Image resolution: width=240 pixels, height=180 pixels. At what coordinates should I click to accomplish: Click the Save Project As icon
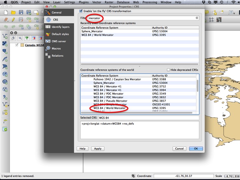point(29,12)
